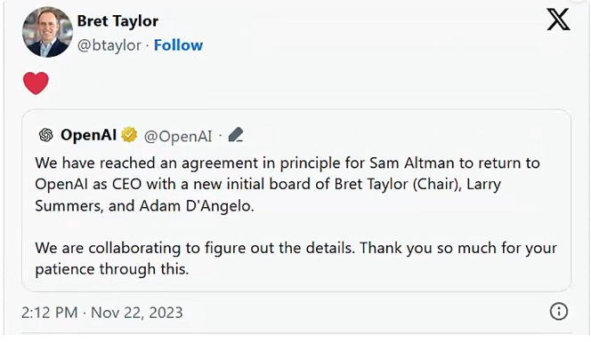The height and width of the screenshot is (342, 591).
Task: Click the Nov 22, 2023 date
Action: tap(137, 313)
